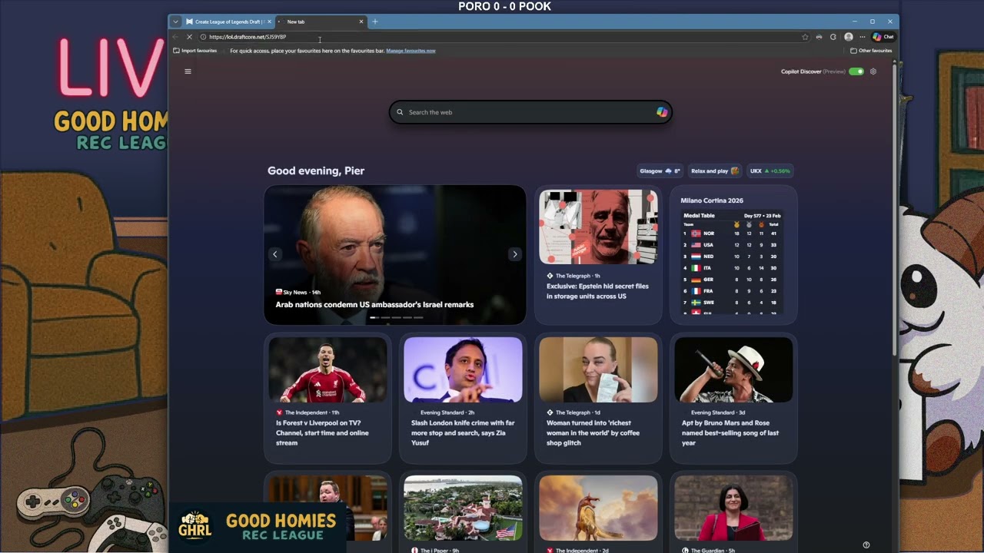Click the Liverpool footballer thumbnail

point(327,369)
